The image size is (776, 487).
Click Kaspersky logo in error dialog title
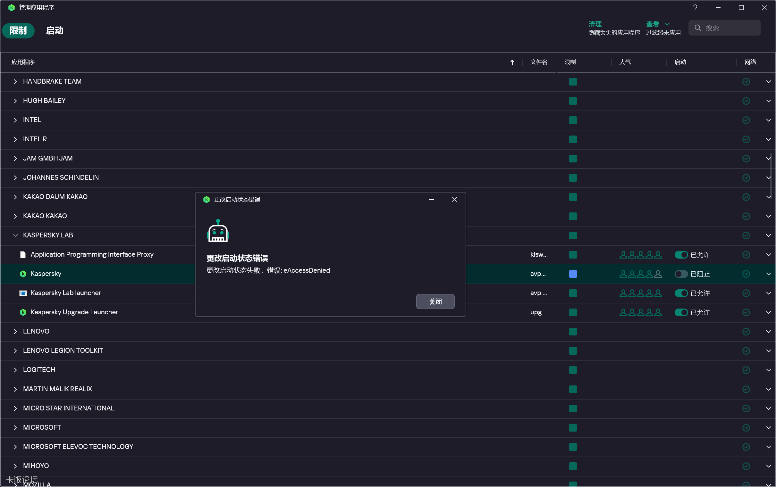tap(207, 199)
